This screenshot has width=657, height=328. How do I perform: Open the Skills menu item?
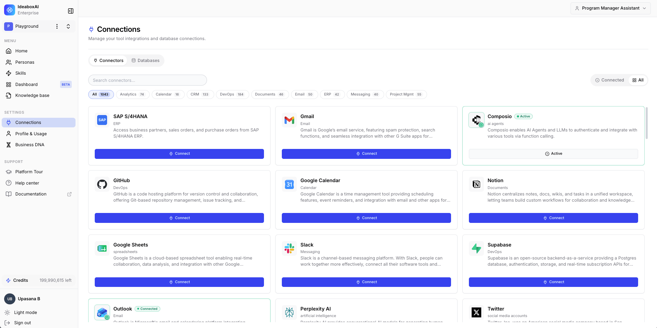[38, 73]
